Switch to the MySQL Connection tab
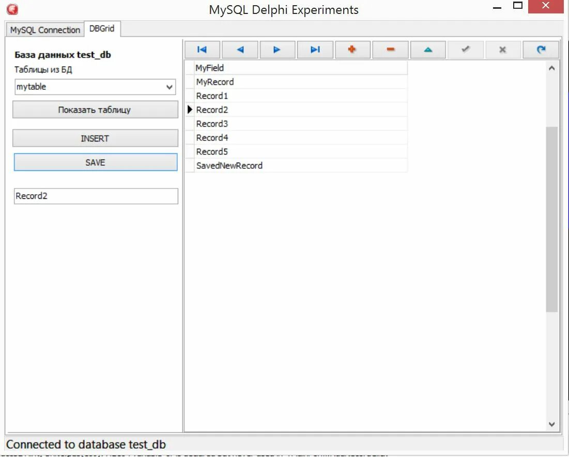 (x=45, y=30)
